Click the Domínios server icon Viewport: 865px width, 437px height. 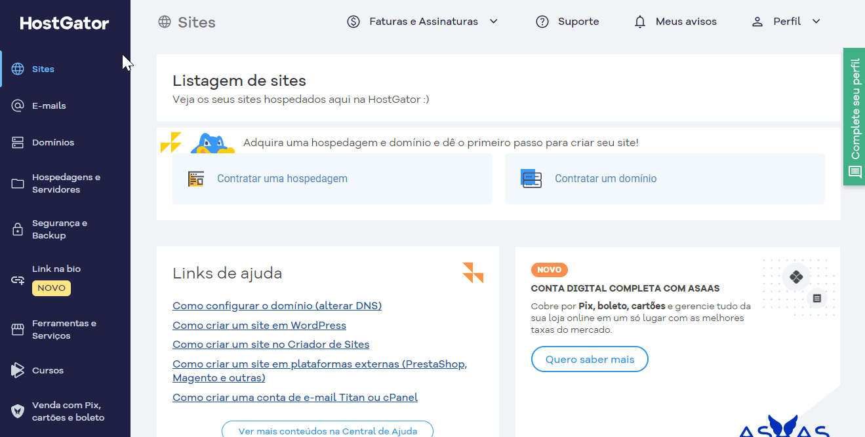point(18,142)
